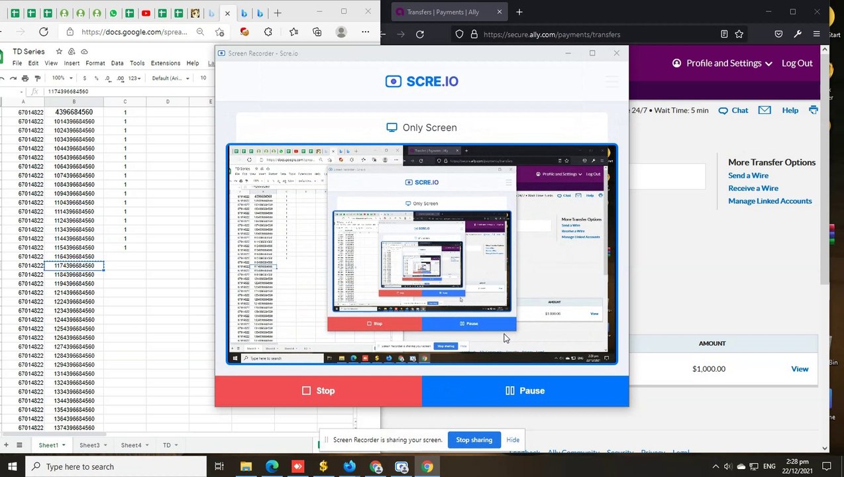Open the Sheets Extensions menu
This screenshot has width=844, height=477.
(x=165, y=63)
